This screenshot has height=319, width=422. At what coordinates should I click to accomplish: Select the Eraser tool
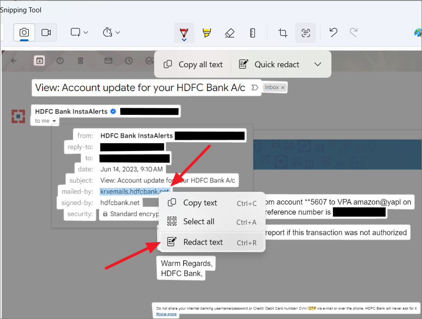(230, 33)
